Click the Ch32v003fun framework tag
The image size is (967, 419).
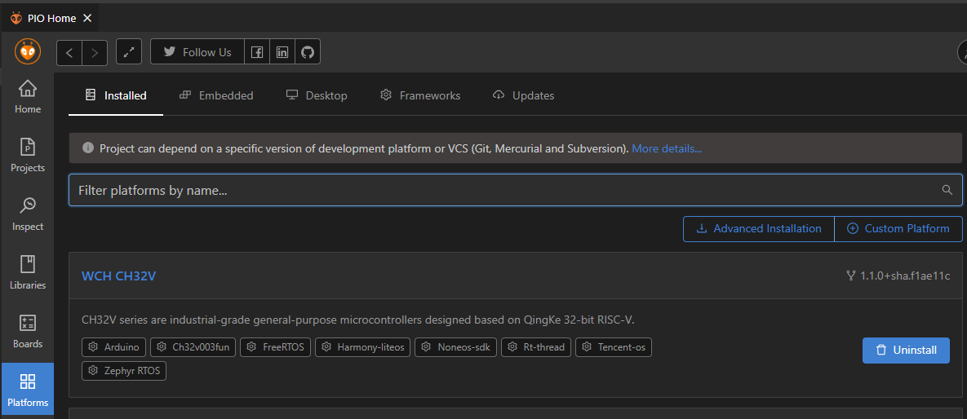pos(193,347)
